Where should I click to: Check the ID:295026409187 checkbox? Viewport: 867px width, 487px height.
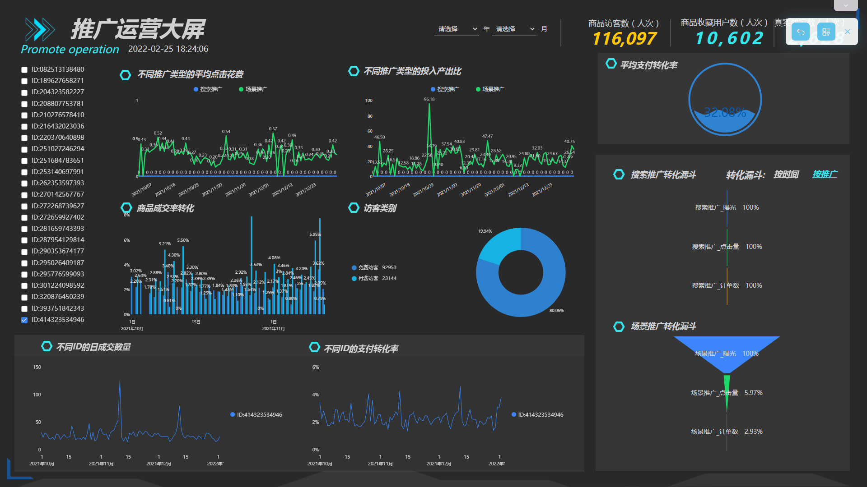pos(24,263)
